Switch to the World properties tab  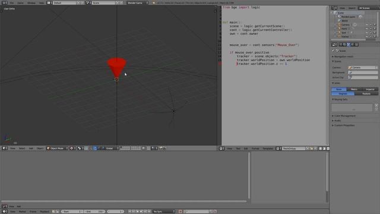pyautogui.click(x=353, y=45)
